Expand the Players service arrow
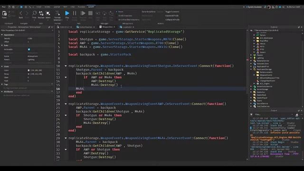Screen dimensions: 304x171 coord(251,55)
